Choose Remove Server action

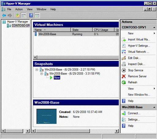pyautogui.click(x=137, y=76)
